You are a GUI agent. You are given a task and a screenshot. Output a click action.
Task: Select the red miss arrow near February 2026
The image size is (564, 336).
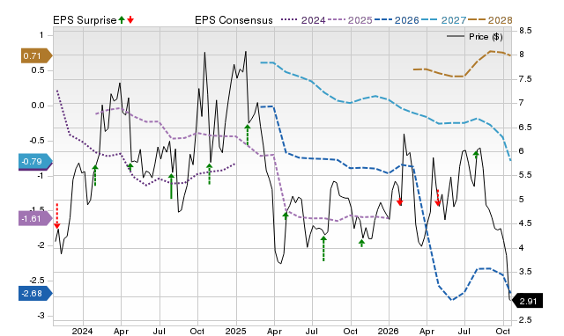point(399,201)
